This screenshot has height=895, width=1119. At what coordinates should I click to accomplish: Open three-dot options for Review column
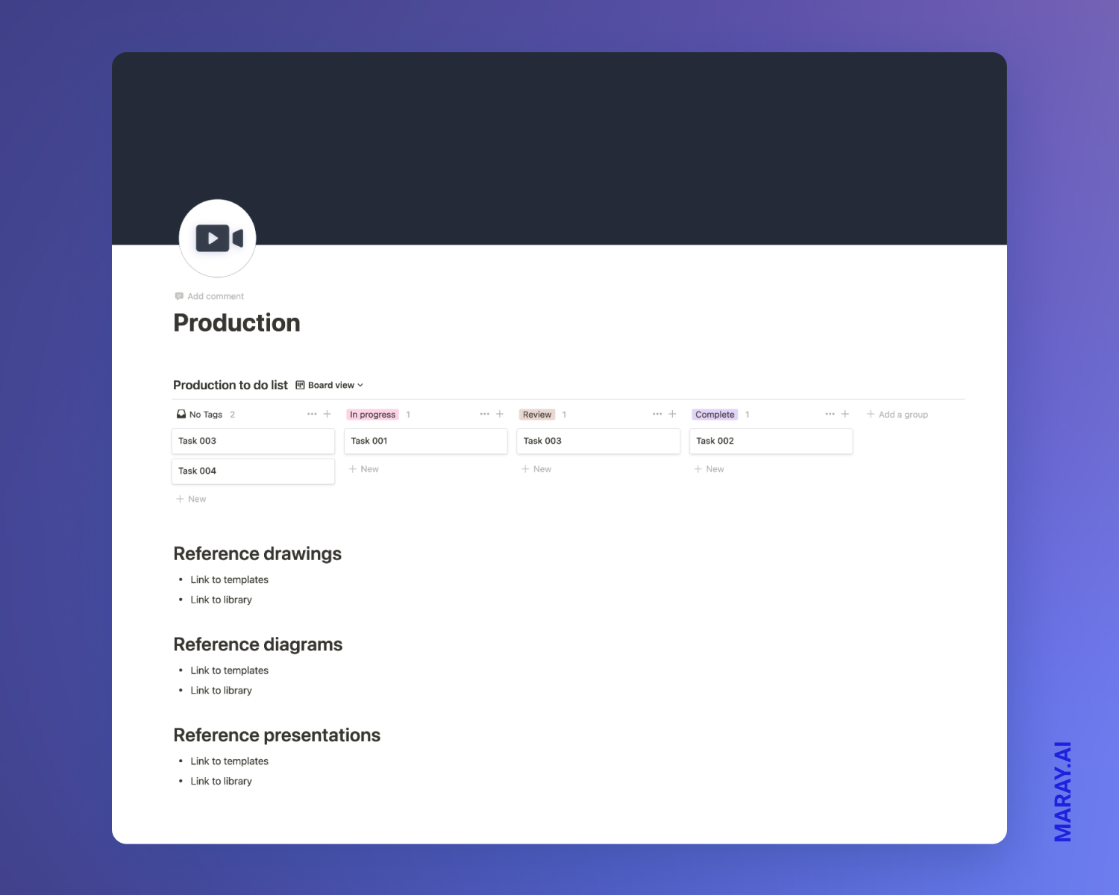click(657, 414)
